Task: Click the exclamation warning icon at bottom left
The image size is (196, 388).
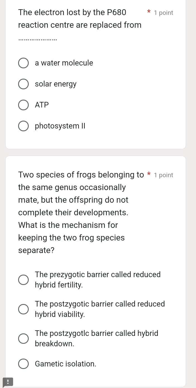Action: 8,382
